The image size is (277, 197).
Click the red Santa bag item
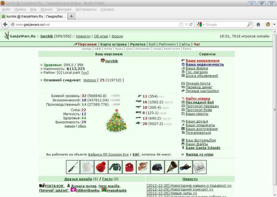pyautogui.click(x=129, y=167)
